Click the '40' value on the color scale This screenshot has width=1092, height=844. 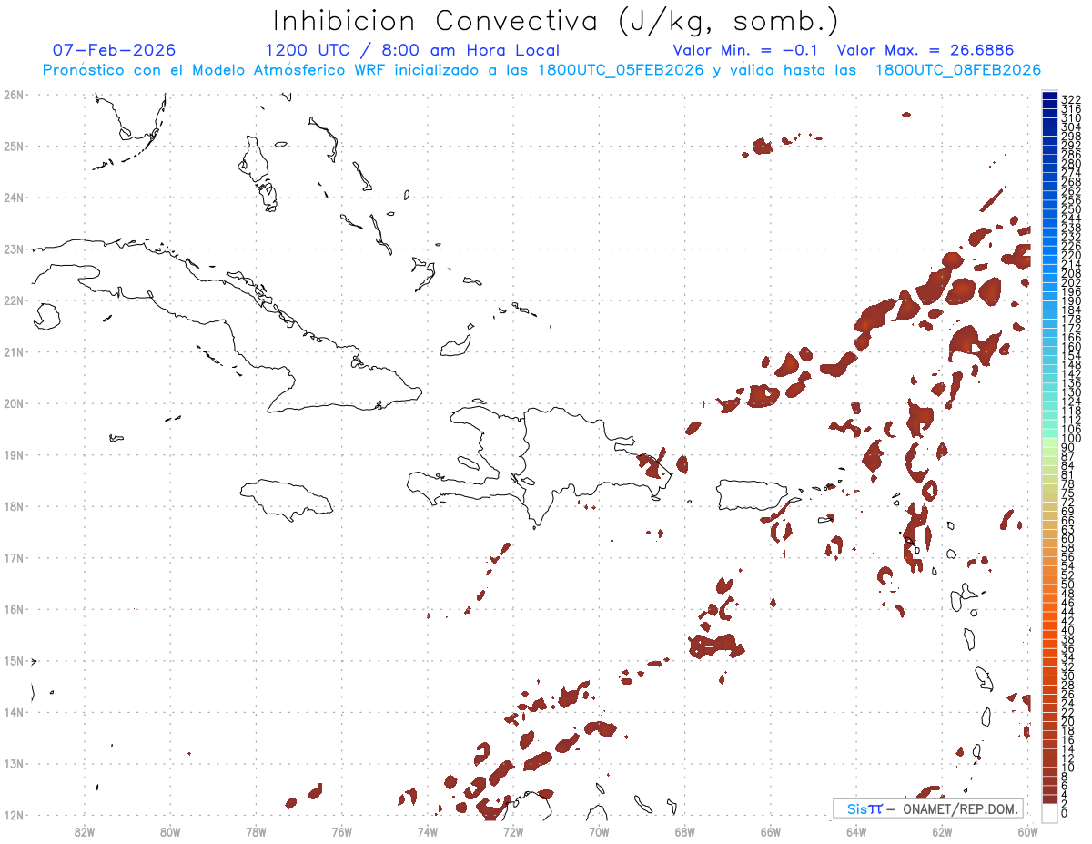[1068, 630]
